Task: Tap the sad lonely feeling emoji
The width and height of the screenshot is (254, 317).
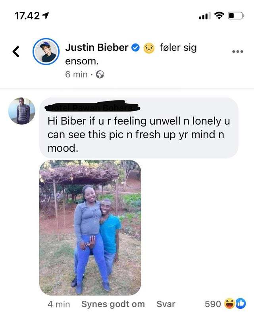Action: pos(149,48)
